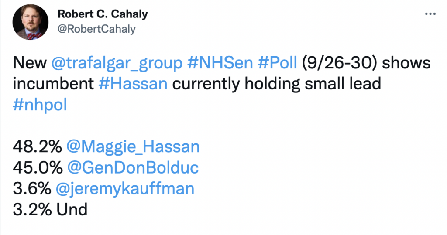The height and width of the screenshot is (235, 447).
Task: Open the #Hassan hashtag link
Action: pyautogui.click(x=133, y=84)
